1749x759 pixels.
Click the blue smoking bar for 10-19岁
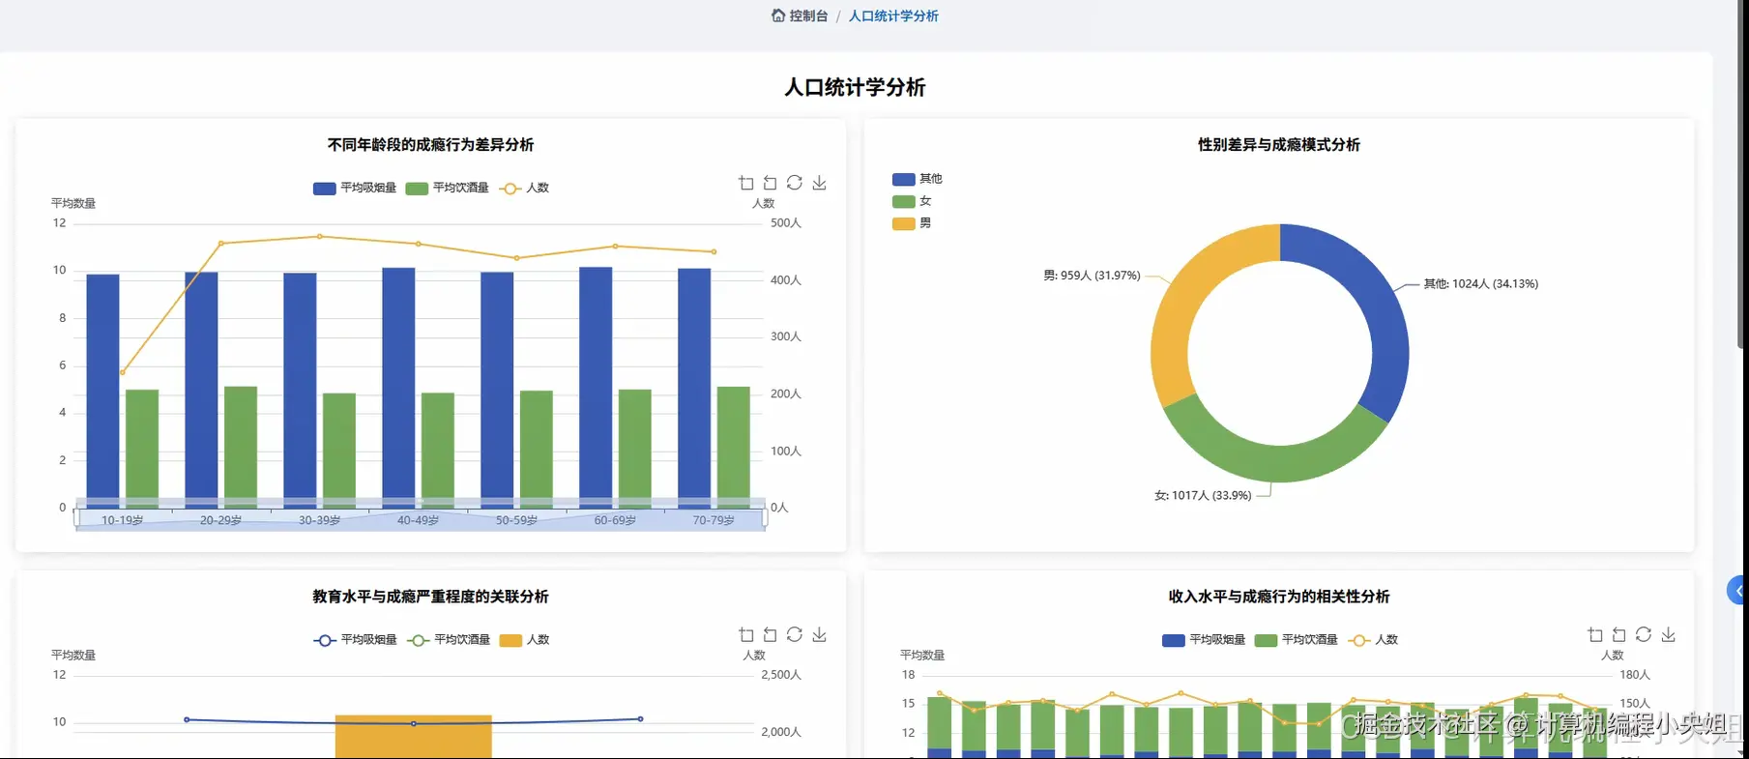102,391
